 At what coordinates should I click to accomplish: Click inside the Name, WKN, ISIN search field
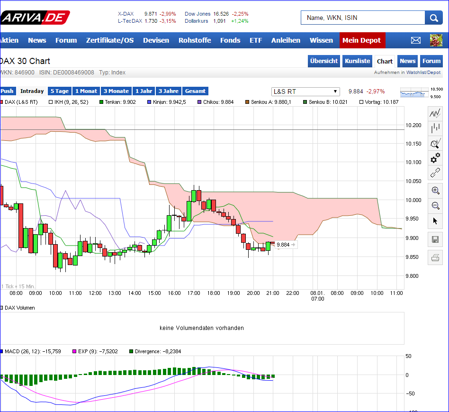(x=363, y=17)
